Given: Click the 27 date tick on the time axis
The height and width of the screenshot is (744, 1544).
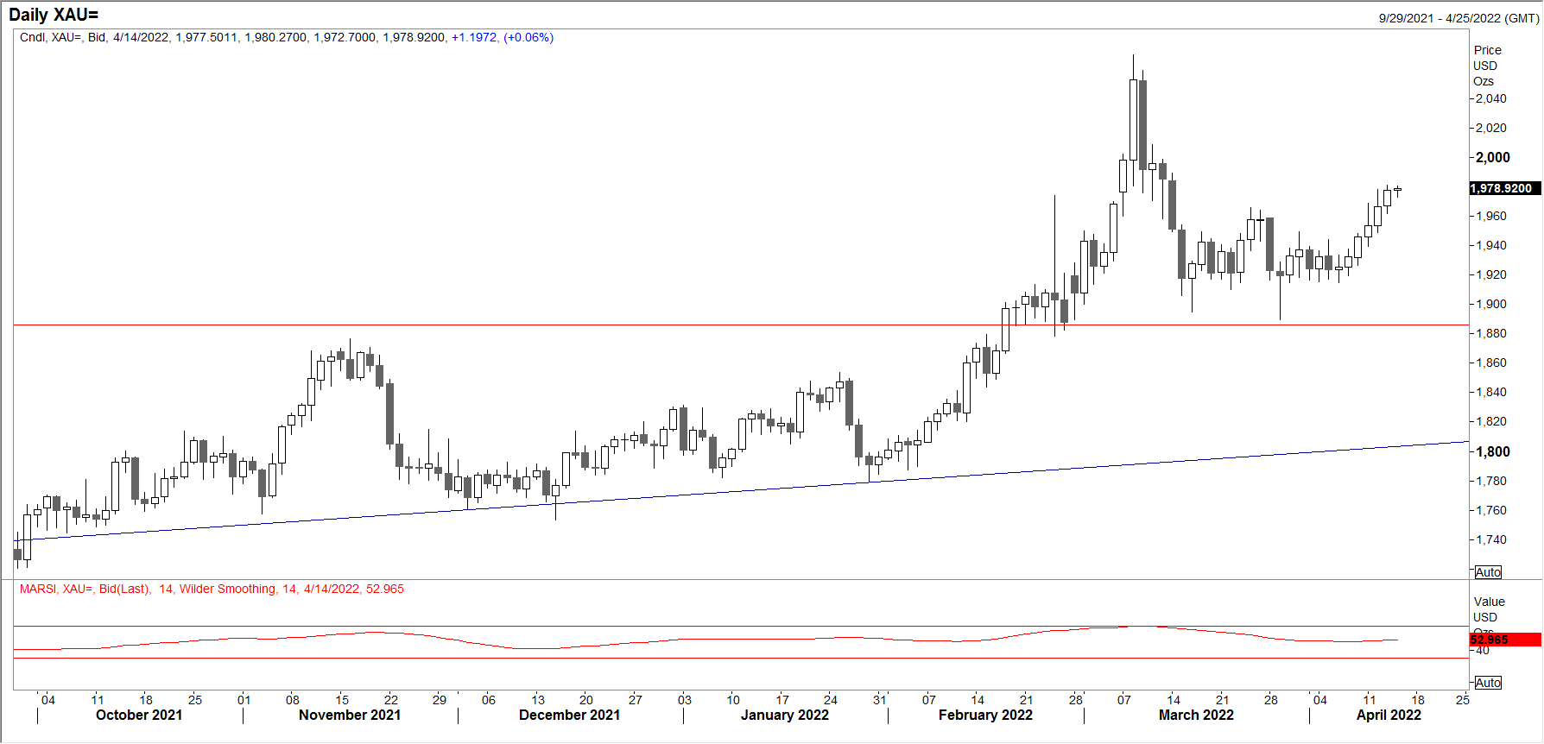Looking at the screenshot, I should [x=636, y=700].
